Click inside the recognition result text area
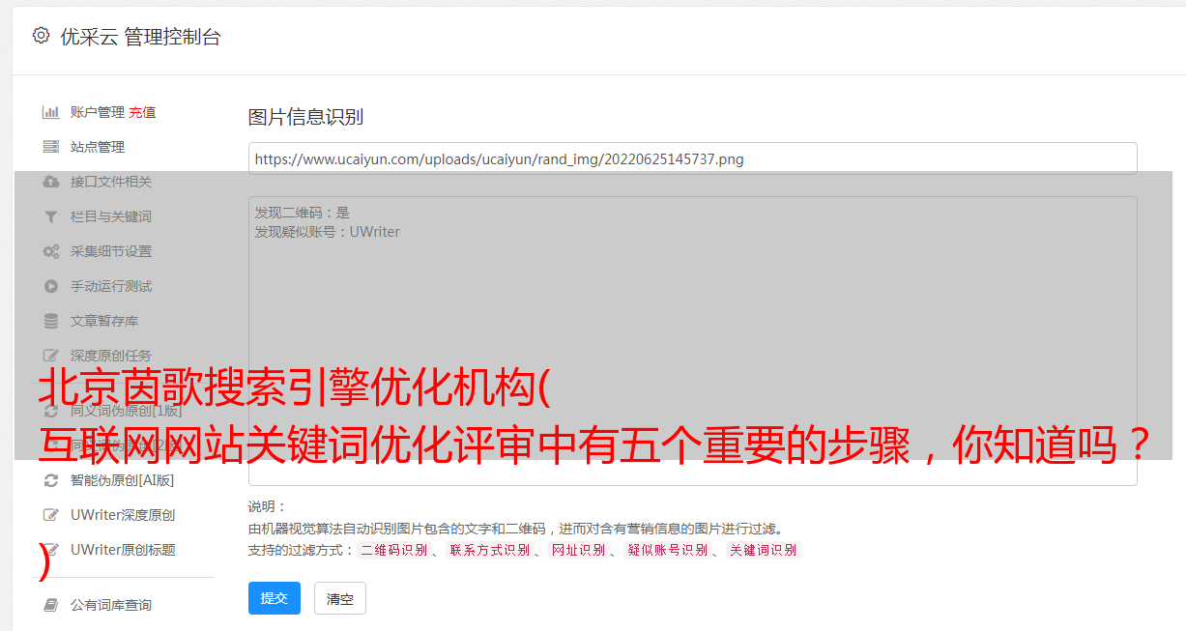This screenshot has height=631, width=1186. point(692,340)
